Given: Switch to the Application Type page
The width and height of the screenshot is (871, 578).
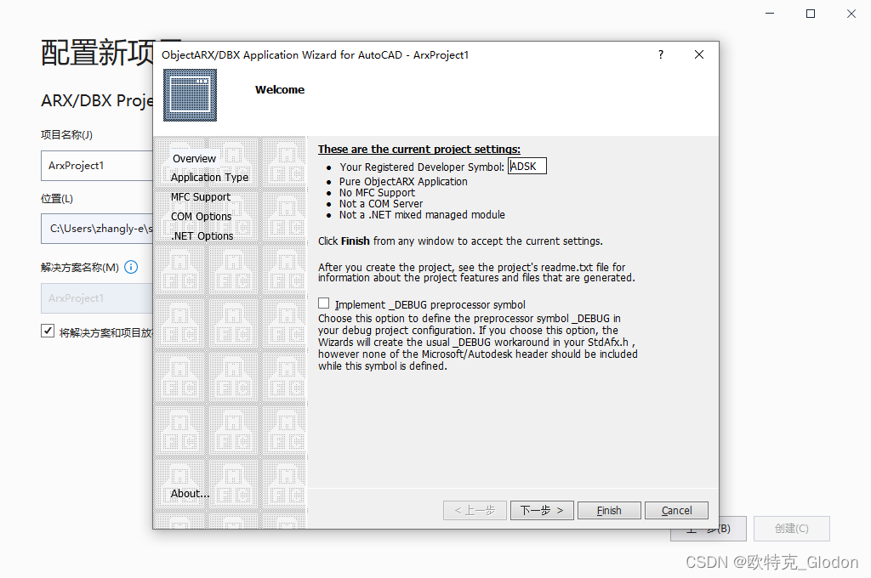Looking at the screenshot, I should pos(208,177).
